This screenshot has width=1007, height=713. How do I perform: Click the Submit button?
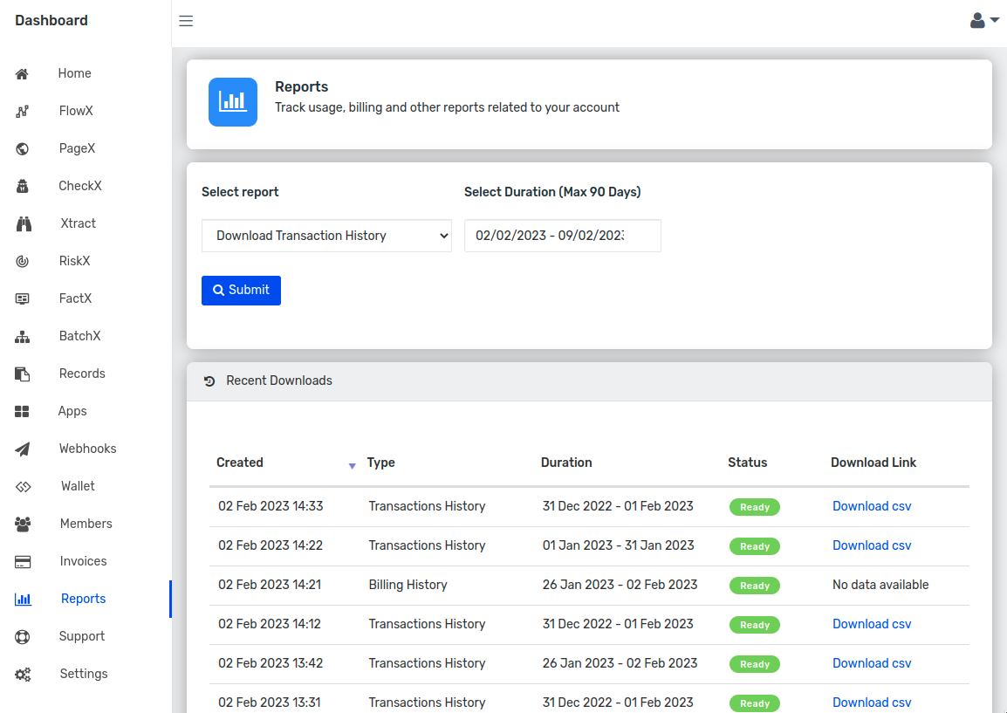coord(241,291)
